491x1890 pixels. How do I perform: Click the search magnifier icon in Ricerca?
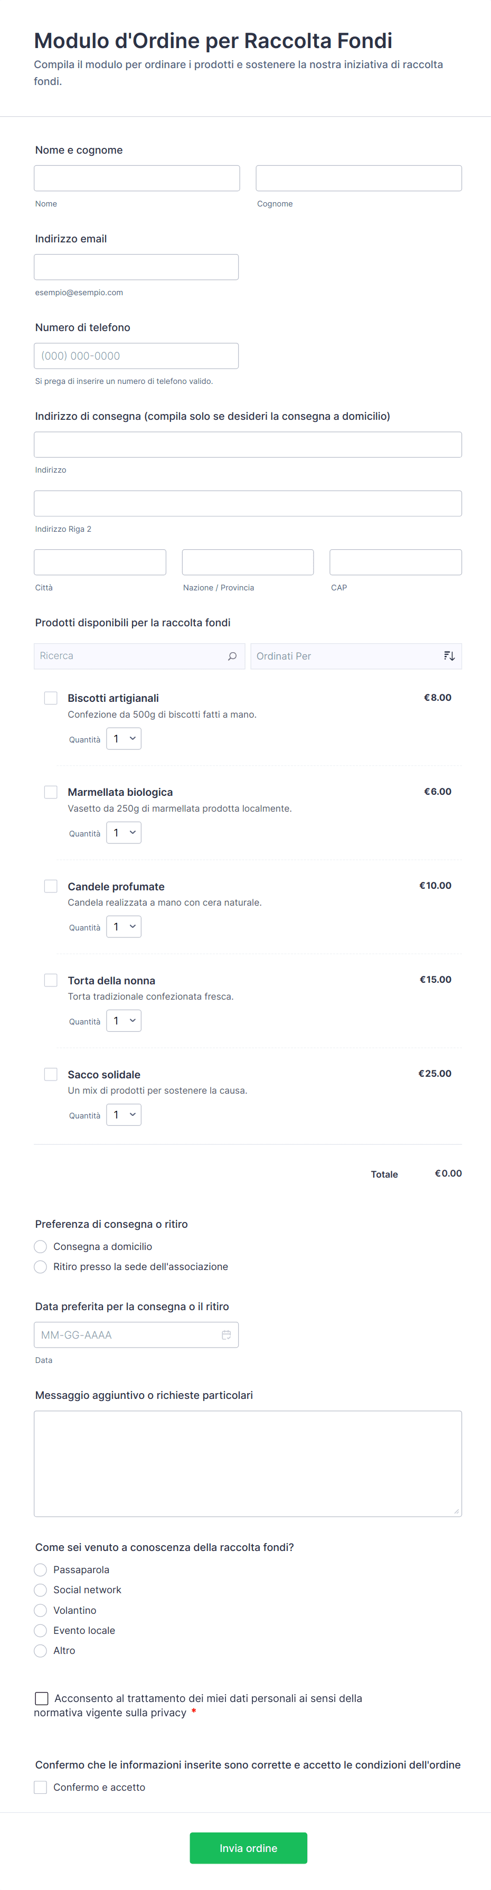(x=232, y=656)
